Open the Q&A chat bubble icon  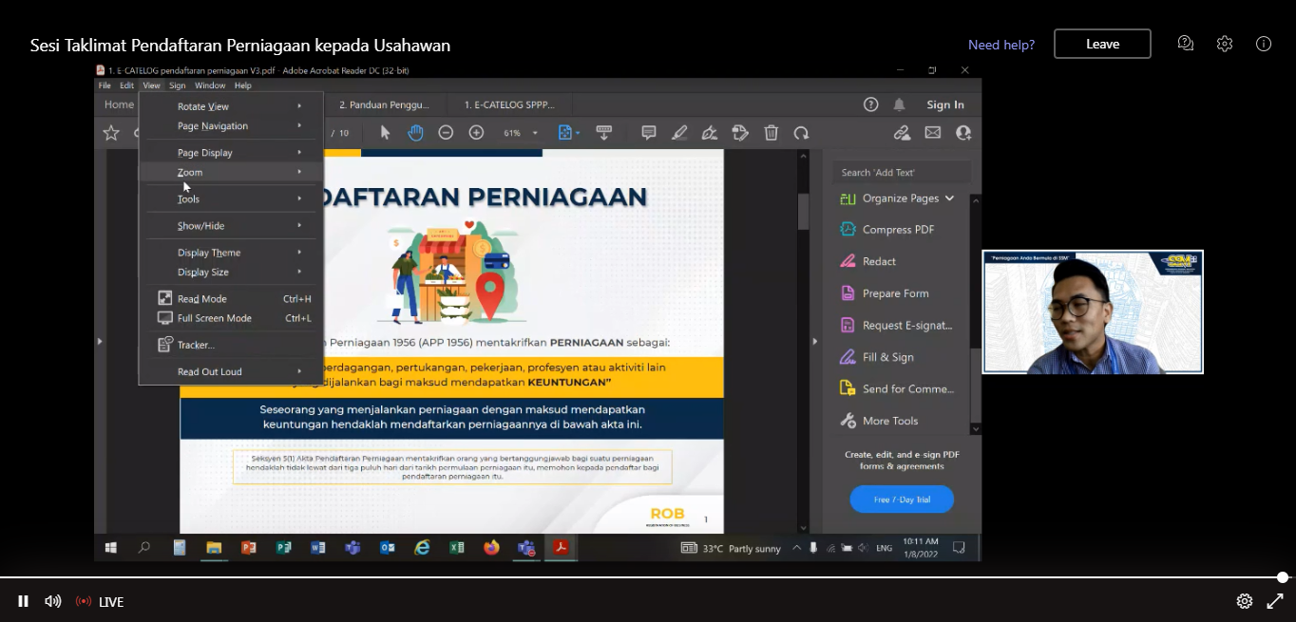click(1185, 44)
